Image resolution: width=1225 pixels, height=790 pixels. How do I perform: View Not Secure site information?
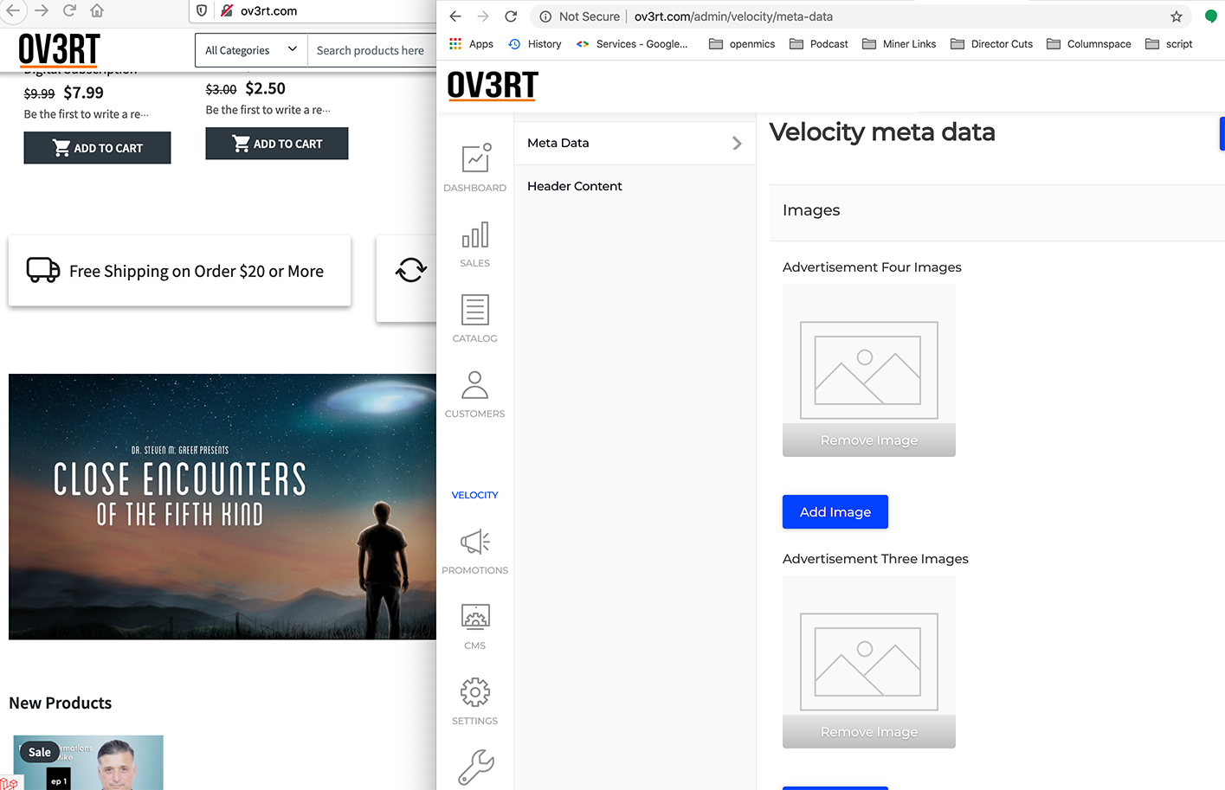(580, 16)
